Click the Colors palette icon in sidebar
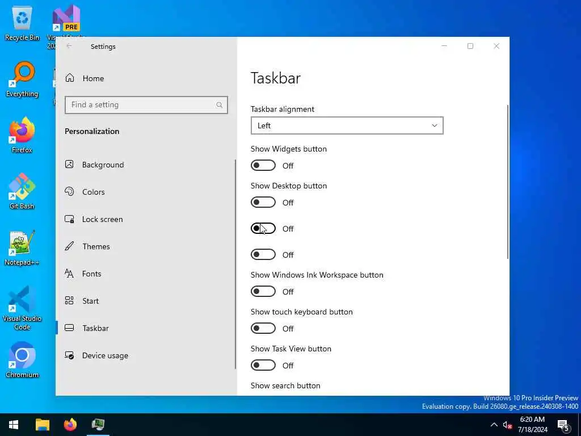 [x=69, y=191]
